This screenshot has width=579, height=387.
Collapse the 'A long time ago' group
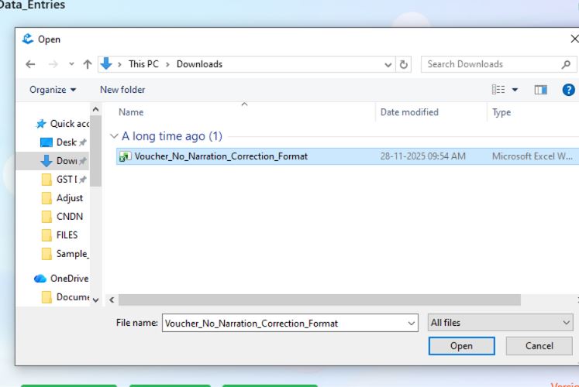point(114,136)
